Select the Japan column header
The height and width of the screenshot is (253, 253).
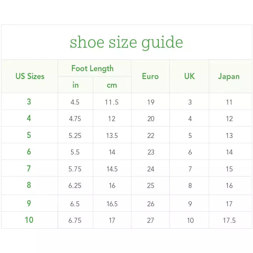[x=229, y=76]
